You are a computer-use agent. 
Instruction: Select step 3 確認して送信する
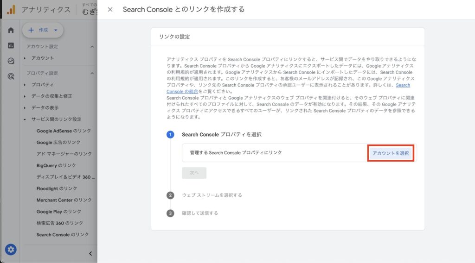click(200, 213)
